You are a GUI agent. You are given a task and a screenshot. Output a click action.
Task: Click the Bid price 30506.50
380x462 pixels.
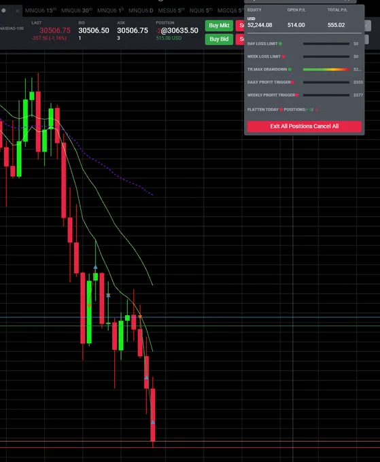(x=94, y=31)
